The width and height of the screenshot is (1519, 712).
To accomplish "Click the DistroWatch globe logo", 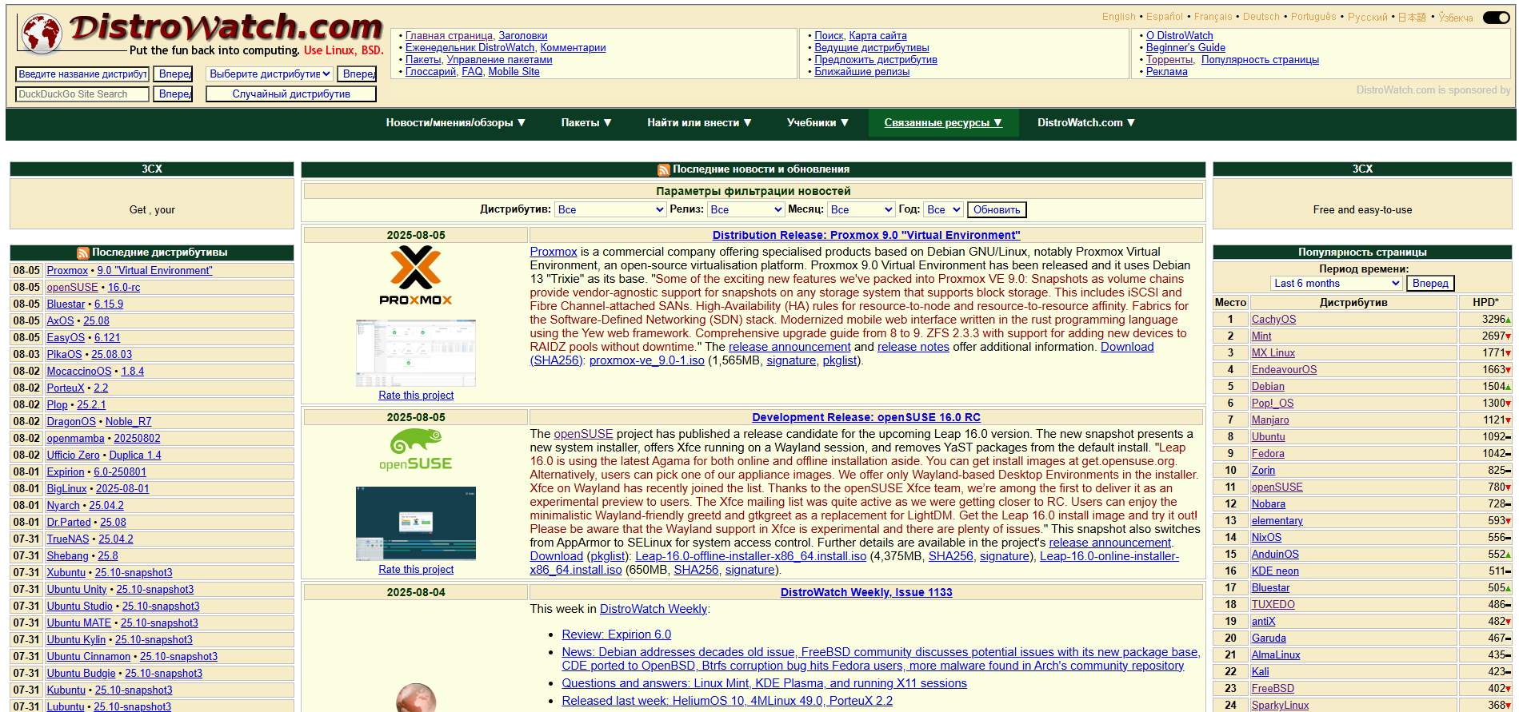I will (42, 34).
